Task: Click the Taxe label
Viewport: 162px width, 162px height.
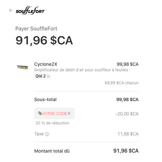Action: pos(39,134)
